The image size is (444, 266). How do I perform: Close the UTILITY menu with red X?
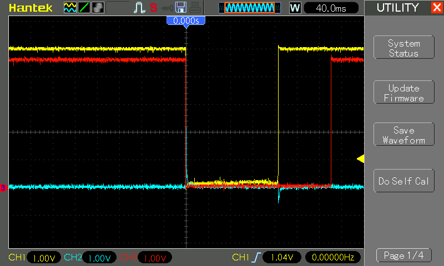(x=437, y=7)
